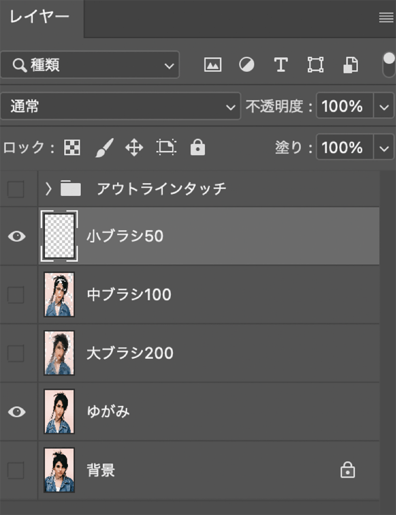Lock position move icon

point(134,148)
